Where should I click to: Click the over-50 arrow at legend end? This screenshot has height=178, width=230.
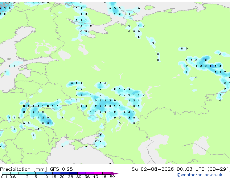point(115,173)
